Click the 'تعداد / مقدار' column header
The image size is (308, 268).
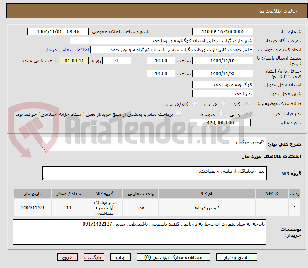pyautogui.click(x=69, y=194)
